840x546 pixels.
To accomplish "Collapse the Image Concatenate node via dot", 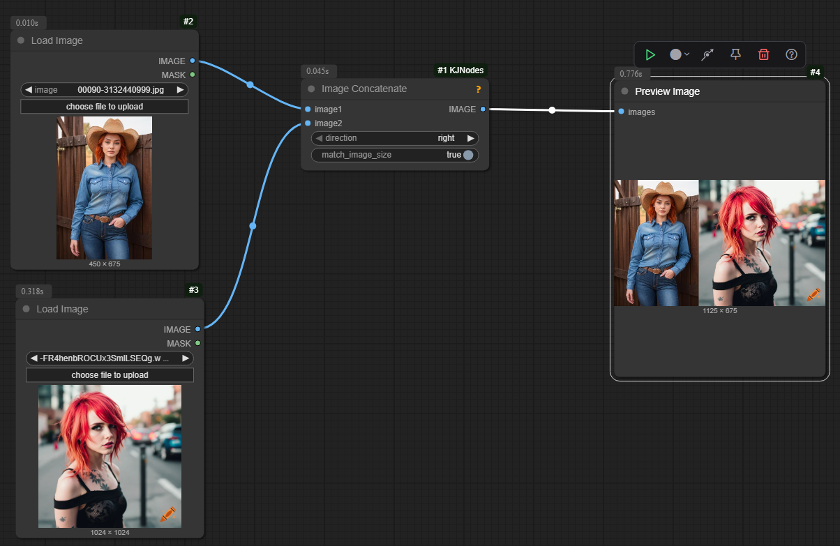I will pos(311,89).
